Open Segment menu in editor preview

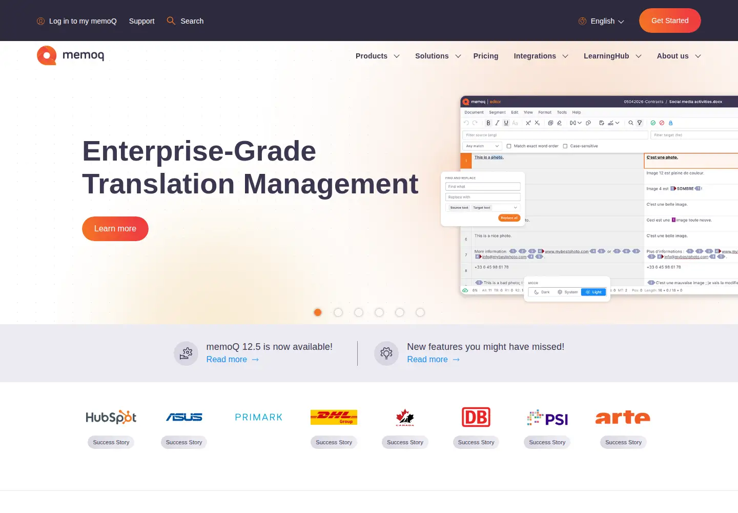point(497,112)
